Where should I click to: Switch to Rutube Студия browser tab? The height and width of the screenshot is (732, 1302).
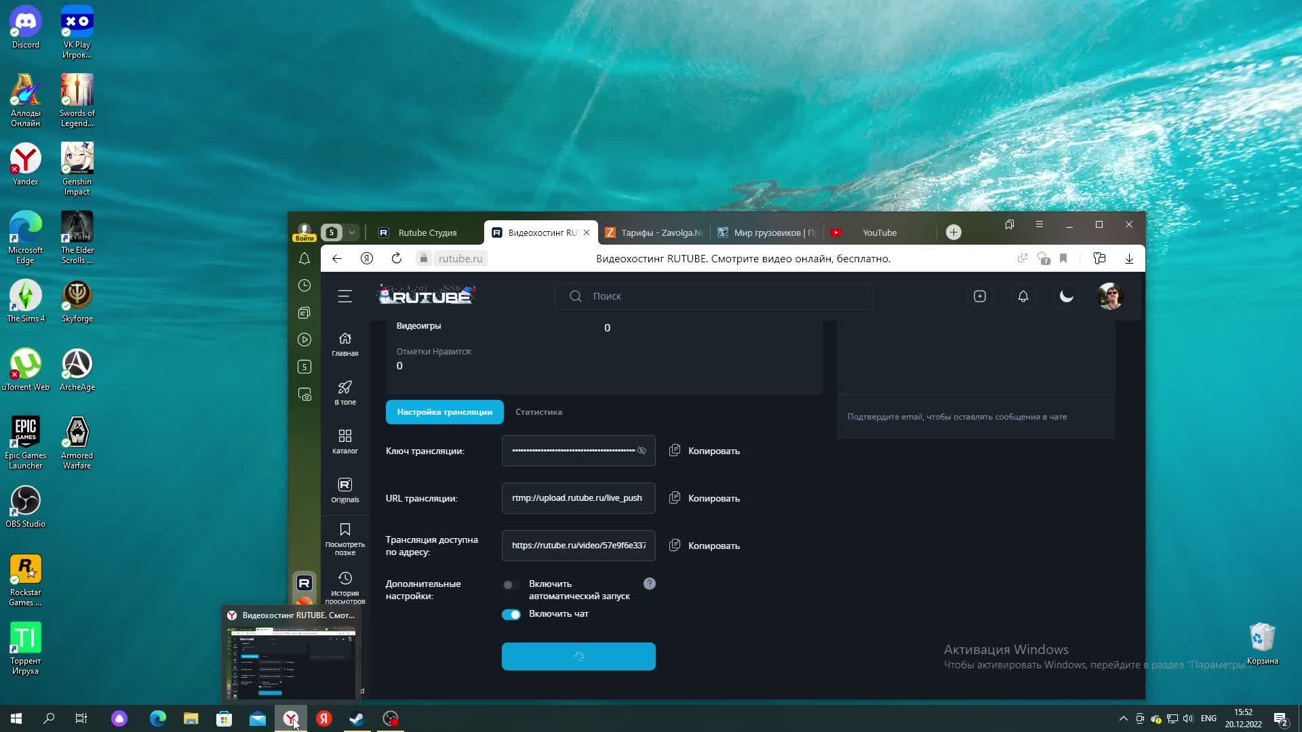tap(427, 232)
